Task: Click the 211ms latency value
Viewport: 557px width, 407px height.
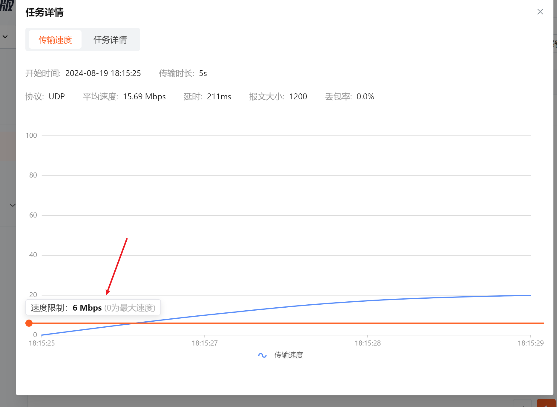Action: (x=219, y=97)
